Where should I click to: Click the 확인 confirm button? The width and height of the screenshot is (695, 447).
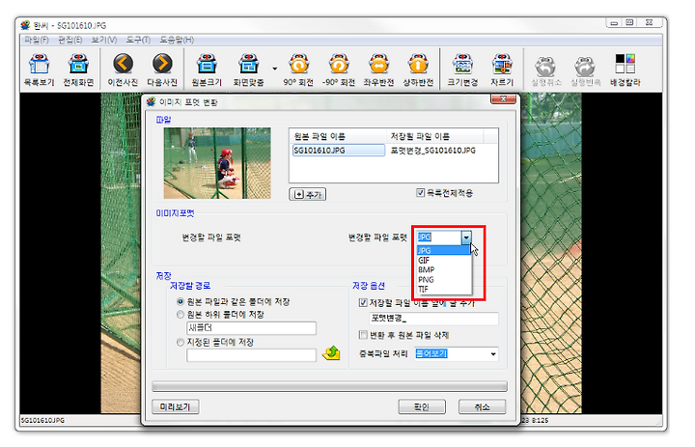point(422,406)
